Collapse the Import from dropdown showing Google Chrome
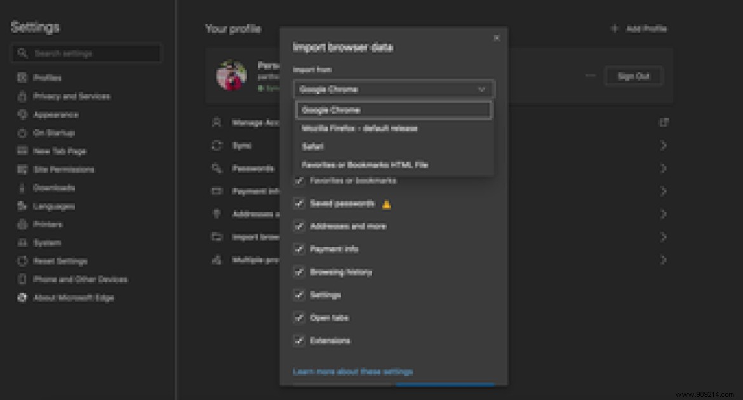Image resolution: width=743 pixels, height=400 pixels. pyautogui.click(x=394, y=89)
